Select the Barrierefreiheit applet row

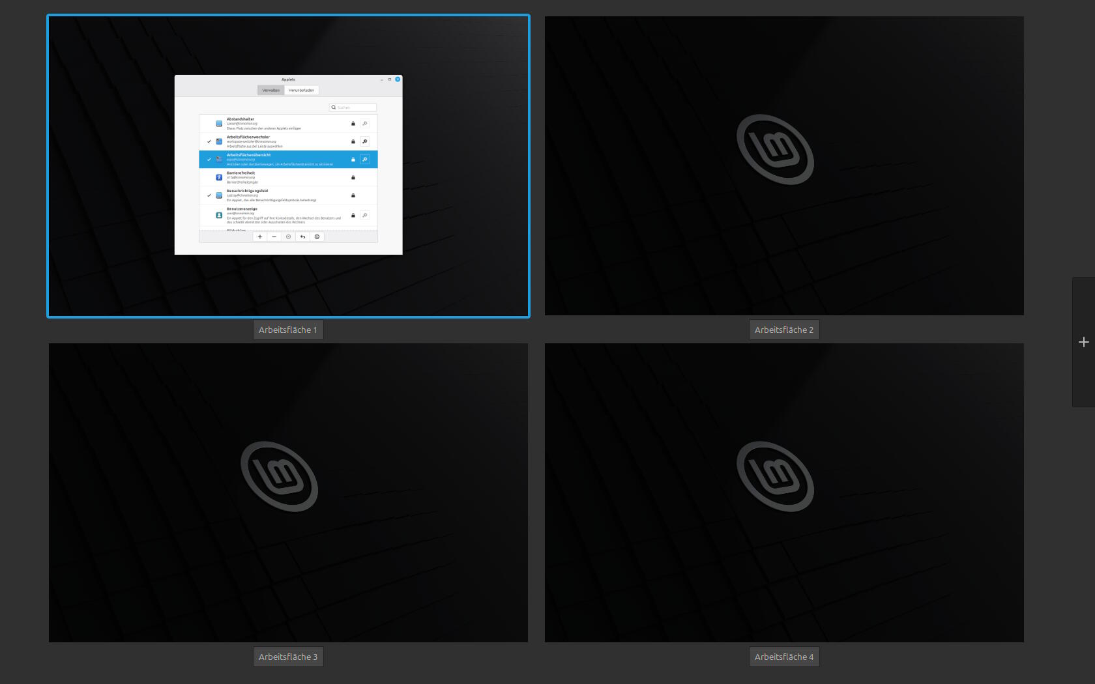coord(288,177)
